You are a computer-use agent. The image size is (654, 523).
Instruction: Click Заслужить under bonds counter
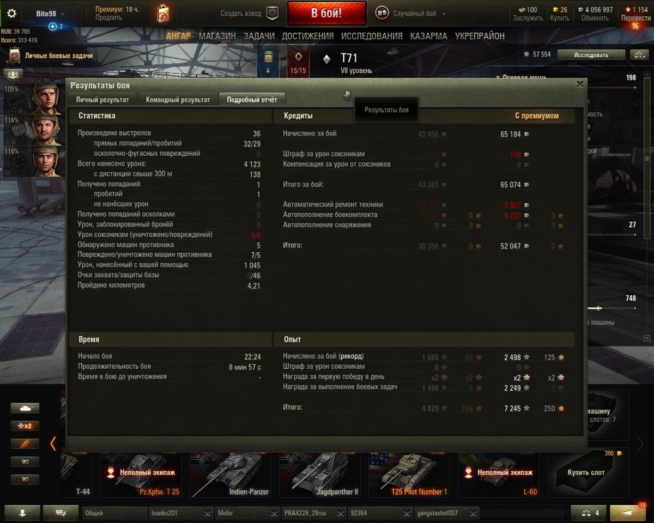[528, 18]
